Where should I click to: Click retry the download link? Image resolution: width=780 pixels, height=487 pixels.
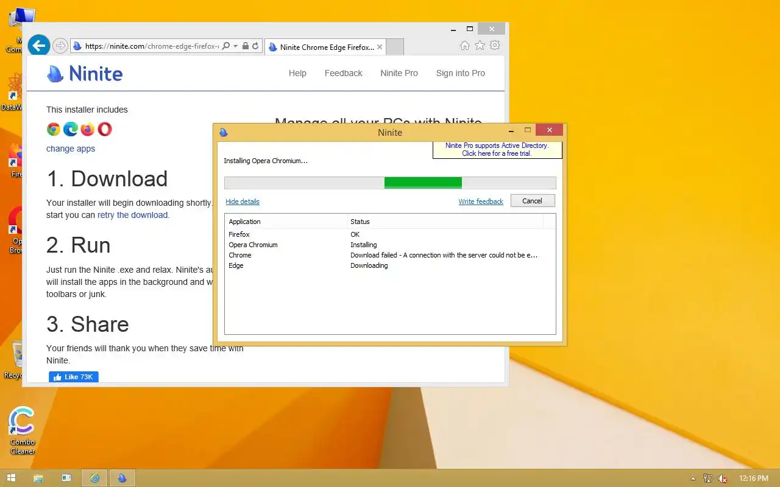coord(132,215)
